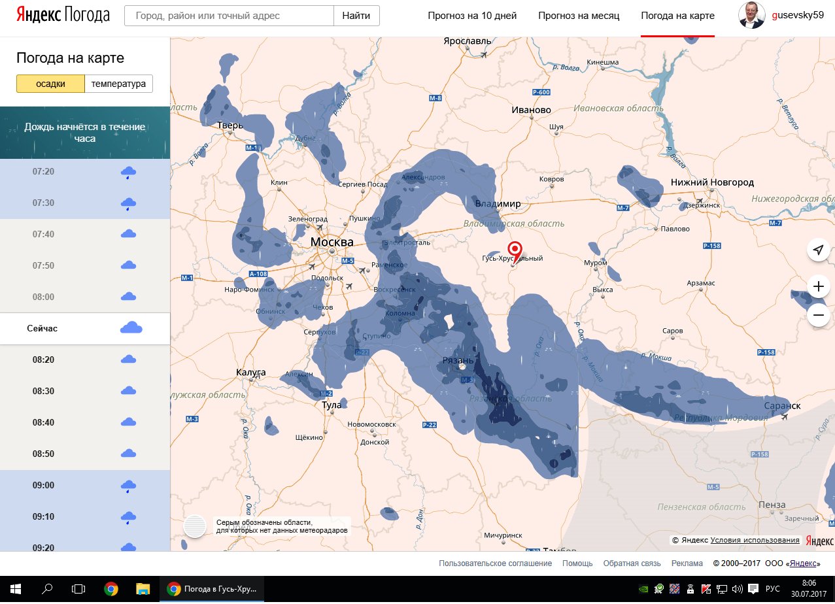Launch the pinned Chrome taskbar icon
Image resolution: width=835 pixels, height=604 pixels.
coord(111,589)
